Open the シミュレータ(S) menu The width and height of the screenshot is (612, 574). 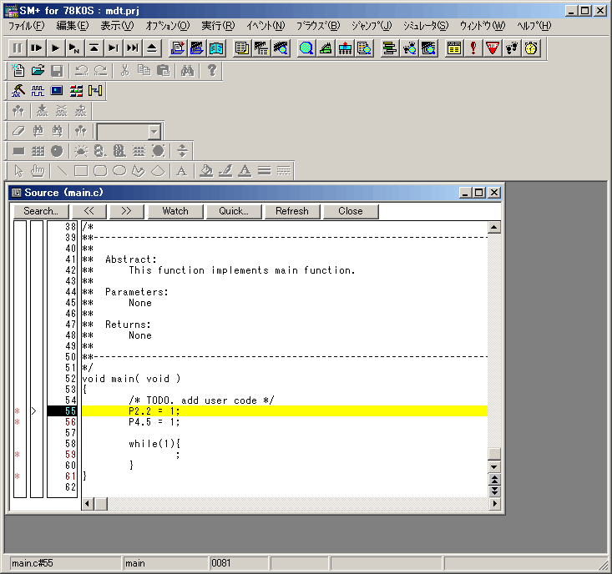tap(426, 26)
